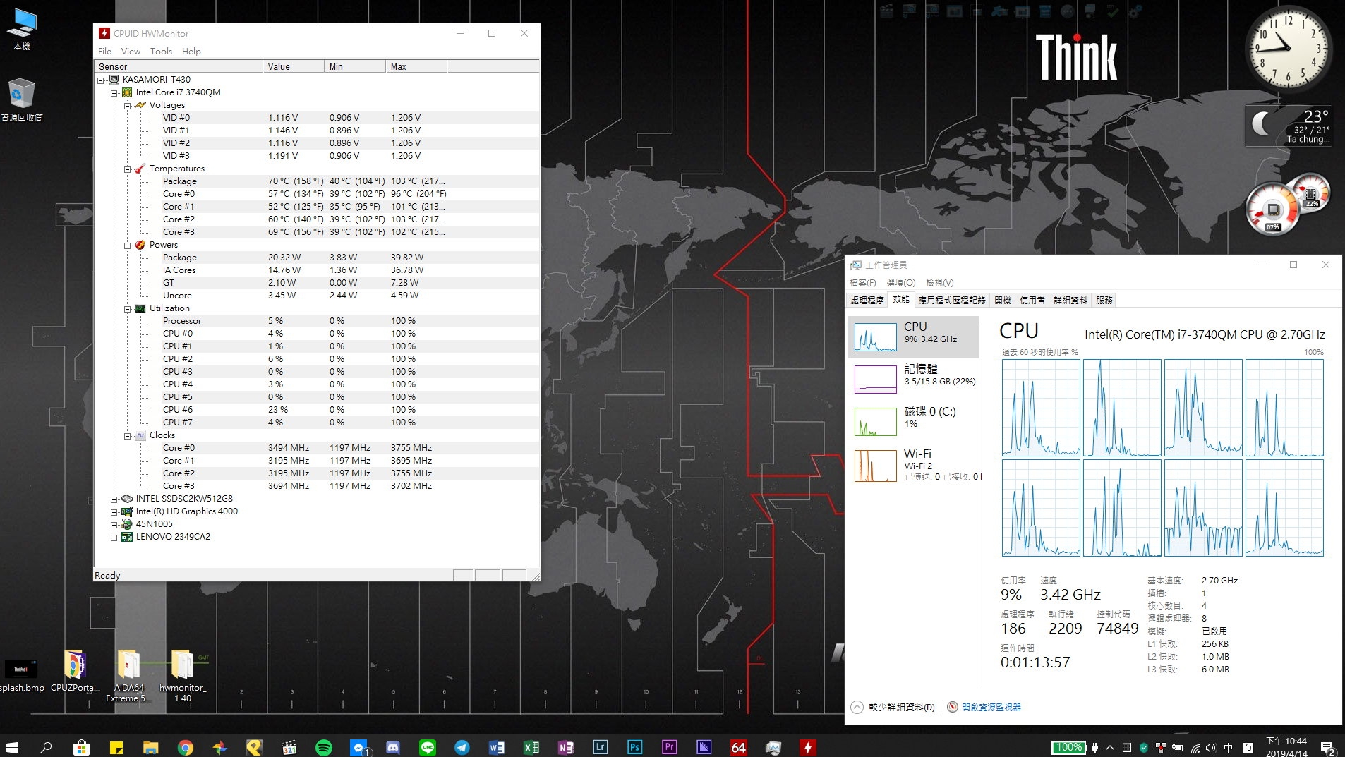Collapse the Powers section in HWMonitor
Viewport: 1345px width, 757px height.
[x=128, y=245]
